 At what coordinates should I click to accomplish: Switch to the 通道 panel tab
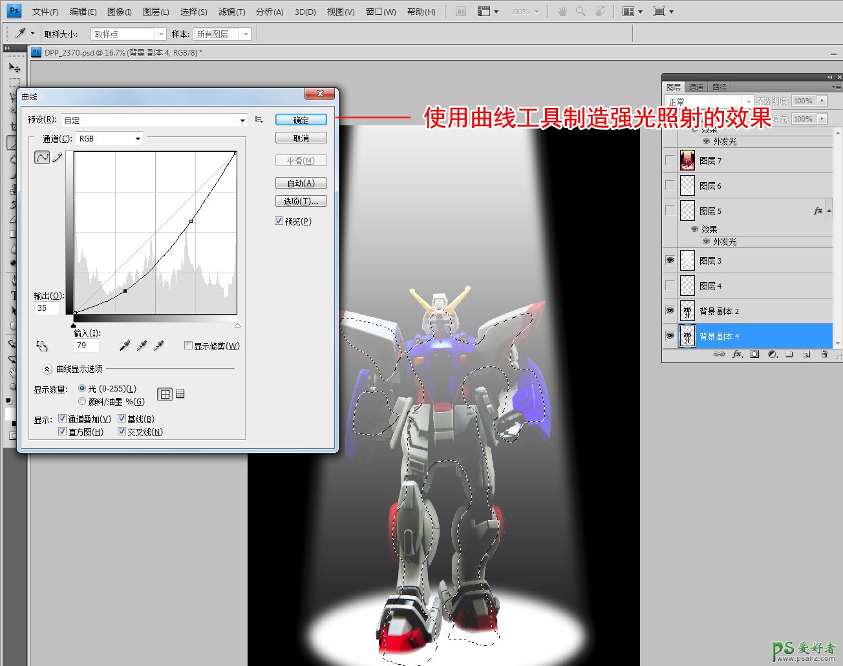pos(696,87)
